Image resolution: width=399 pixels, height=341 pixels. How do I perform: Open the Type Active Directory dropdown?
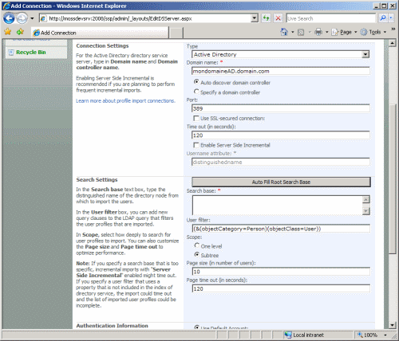click(281, 54)
